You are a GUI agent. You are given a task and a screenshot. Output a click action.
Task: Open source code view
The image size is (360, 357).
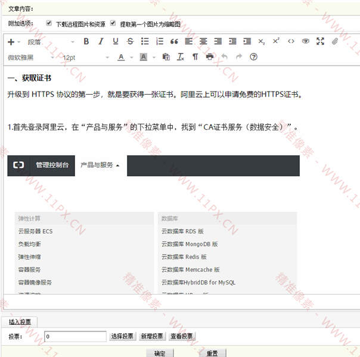291,42
